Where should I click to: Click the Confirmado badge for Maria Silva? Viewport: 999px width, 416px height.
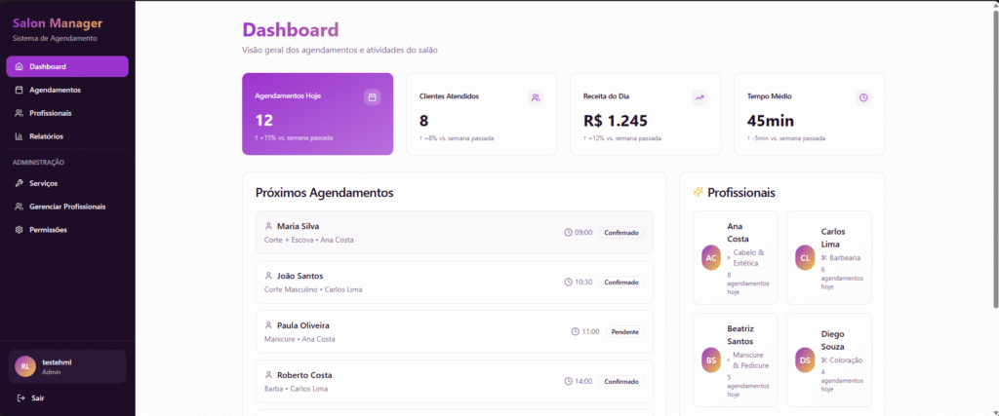(621, 232)
